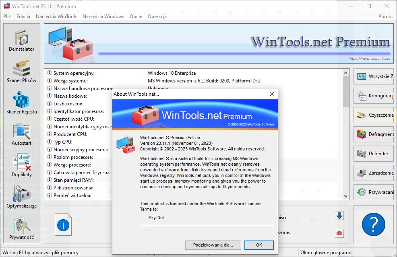Click the scroll down arrow of system info list
The image size is (397, 257).
pos(345,196)
